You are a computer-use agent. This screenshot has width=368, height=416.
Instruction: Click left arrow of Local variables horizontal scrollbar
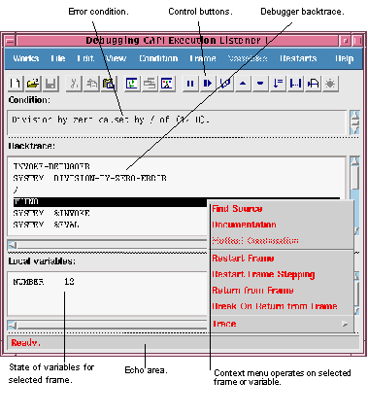coord(13,325)
